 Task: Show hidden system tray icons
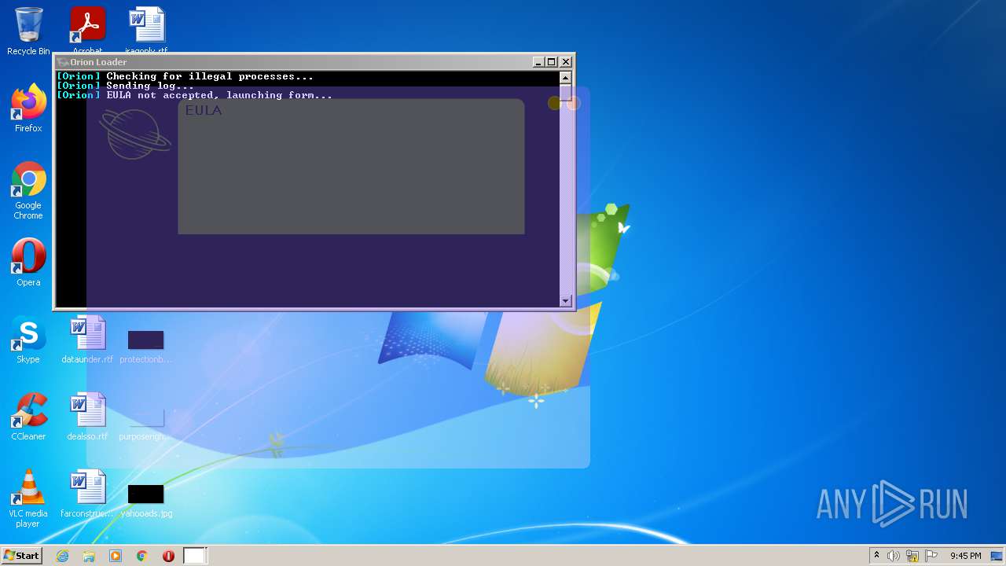[x=876, y=556]
